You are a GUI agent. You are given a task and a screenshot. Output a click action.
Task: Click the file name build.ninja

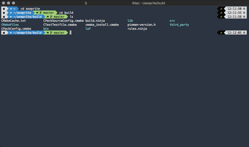95,20
